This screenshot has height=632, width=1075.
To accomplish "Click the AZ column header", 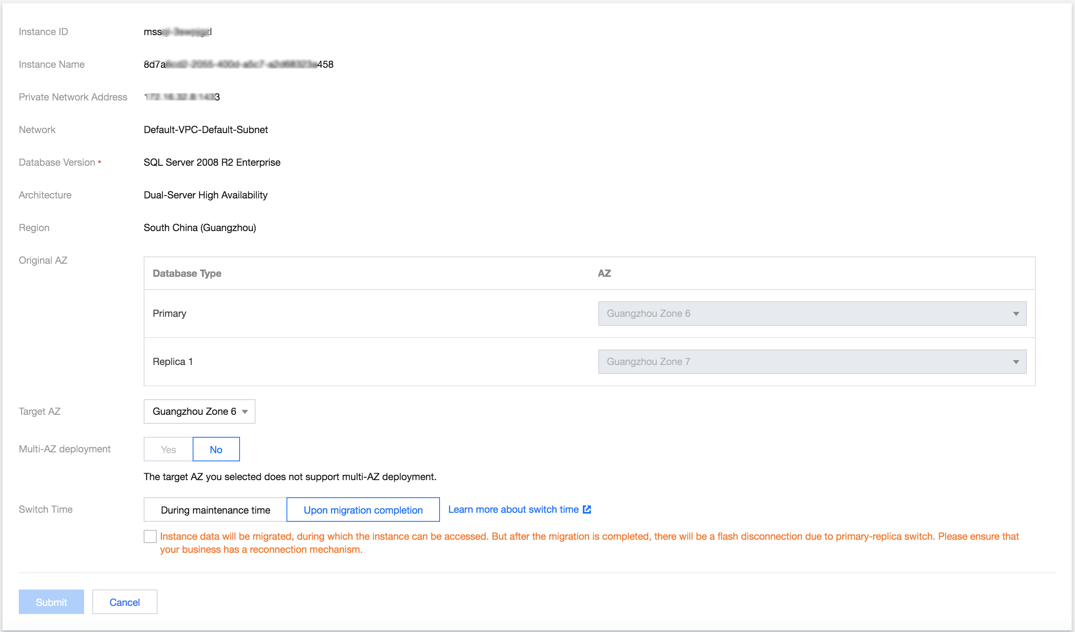I will click(604, 274).
